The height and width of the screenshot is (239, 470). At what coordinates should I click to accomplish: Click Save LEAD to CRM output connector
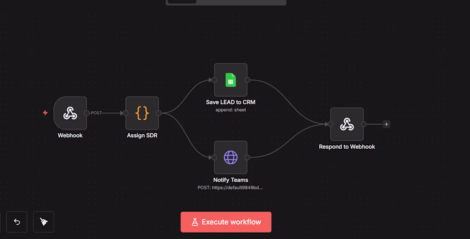247,80
